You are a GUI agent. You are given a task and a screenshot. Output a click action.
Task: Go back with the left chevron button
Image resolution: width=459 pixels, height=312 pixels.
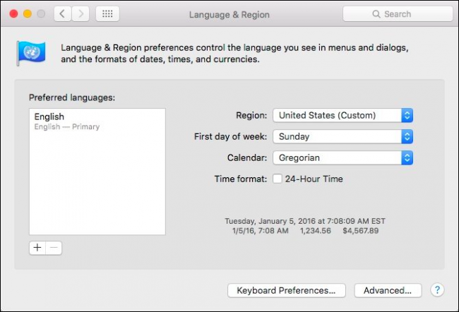[x=63, y=13]
